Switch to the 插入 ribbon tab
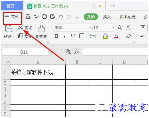This screenshot has height=118, width=149. tap(107, 17)
